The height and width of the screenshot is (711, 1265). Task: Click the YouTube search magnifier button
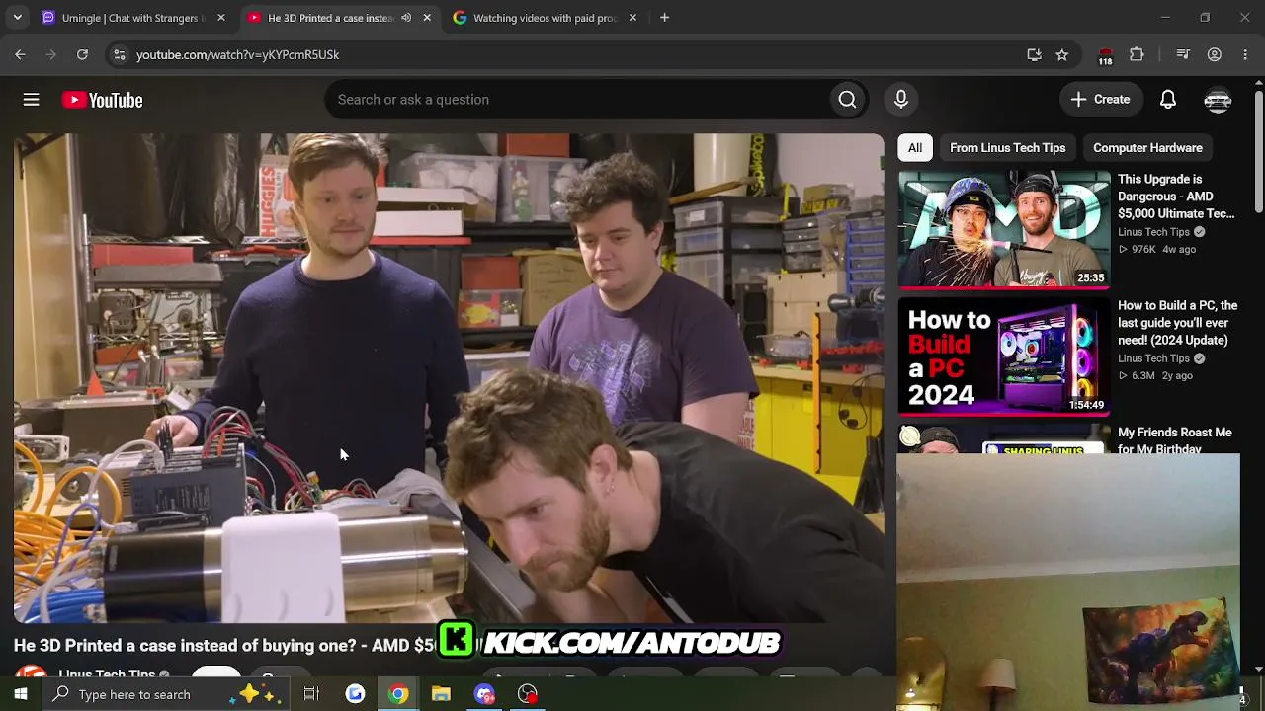847,100
